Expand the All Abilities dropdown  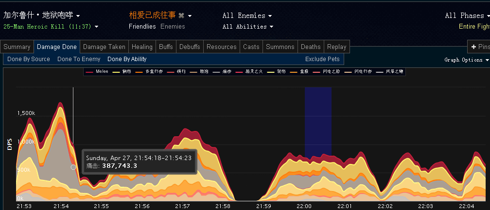(x=247, y=26)
